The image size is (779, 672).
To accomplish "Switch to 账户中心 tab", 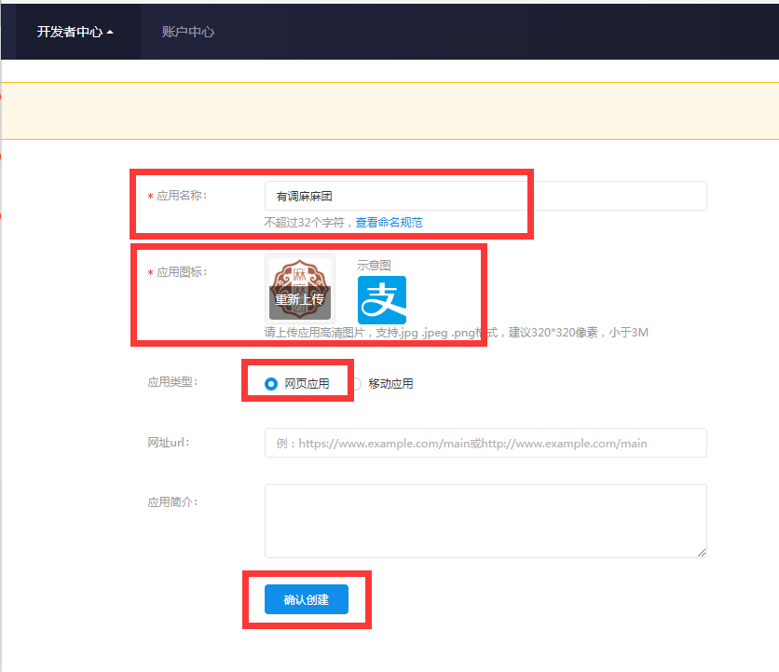I will click(188, 32).
